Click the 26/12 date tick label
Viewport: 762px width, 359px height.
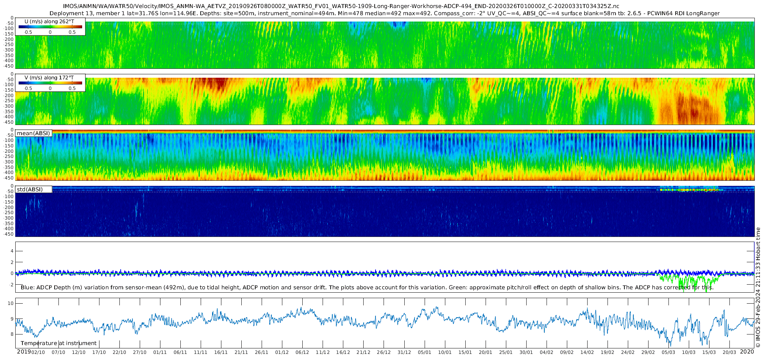pyautogui.click(x=384, y=352)
